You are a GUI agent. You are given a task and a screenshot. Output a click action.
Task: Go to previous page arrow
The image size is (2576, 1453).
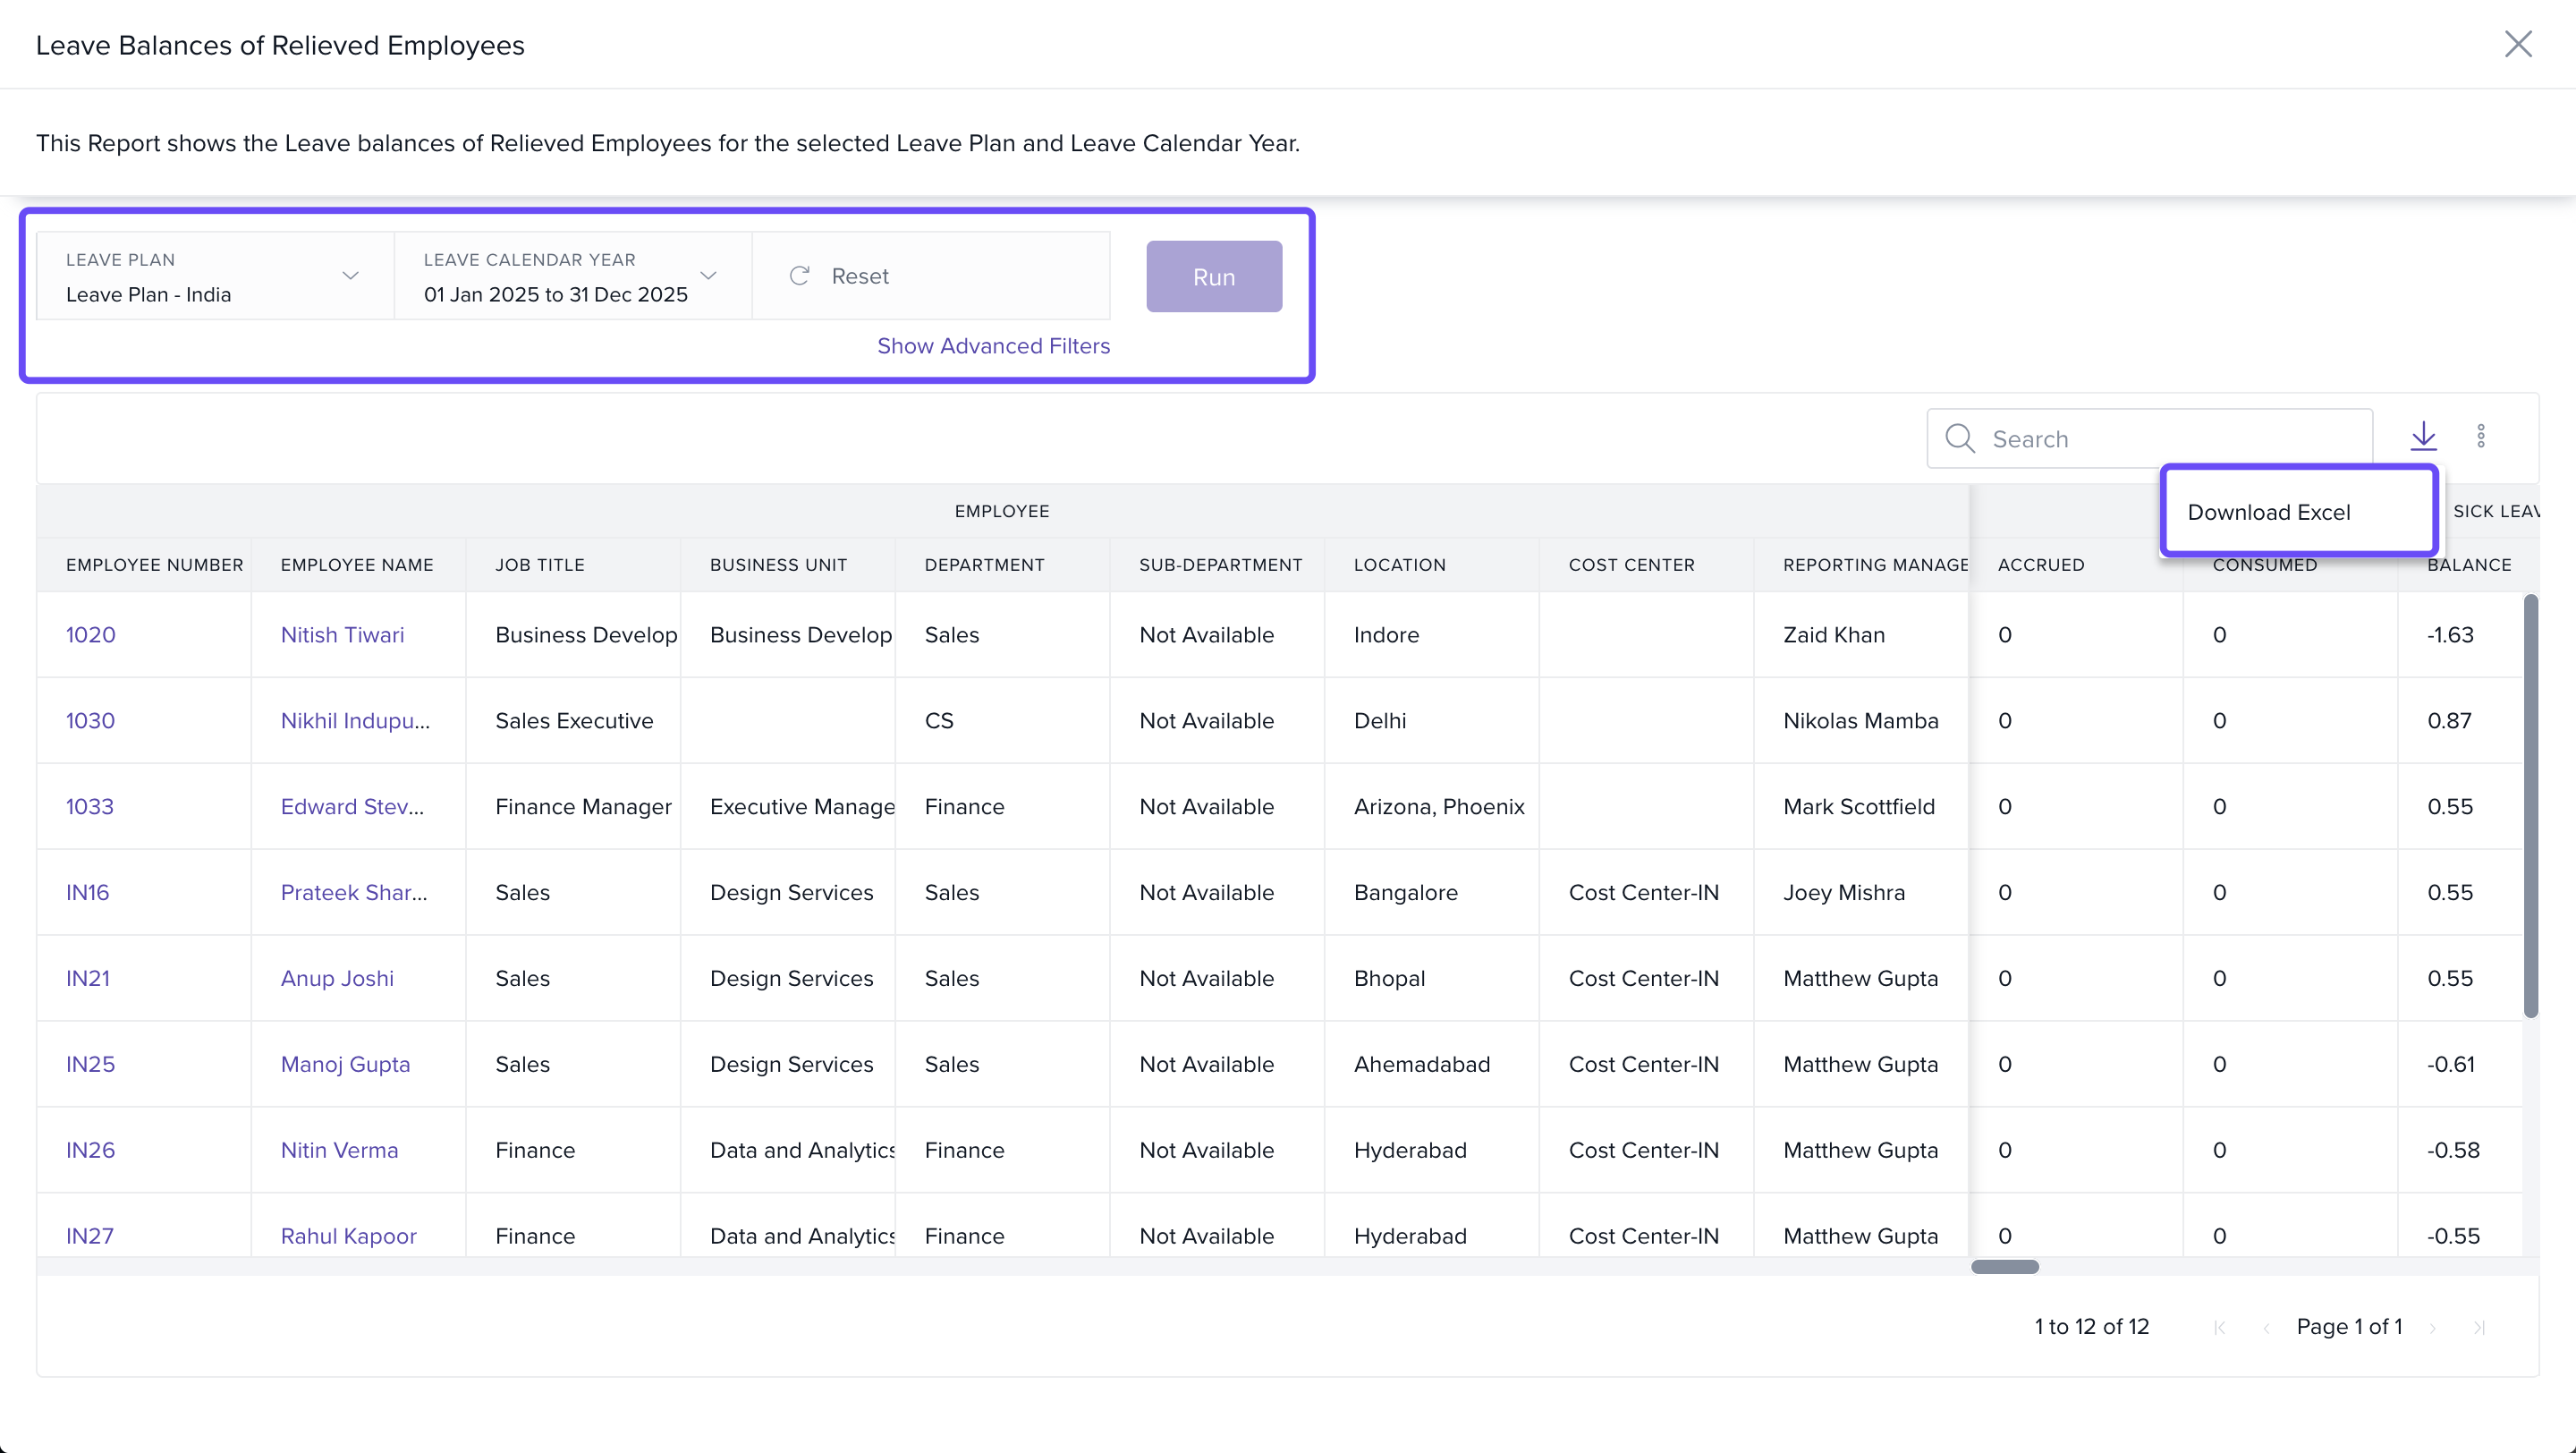pos(2266,1328)
